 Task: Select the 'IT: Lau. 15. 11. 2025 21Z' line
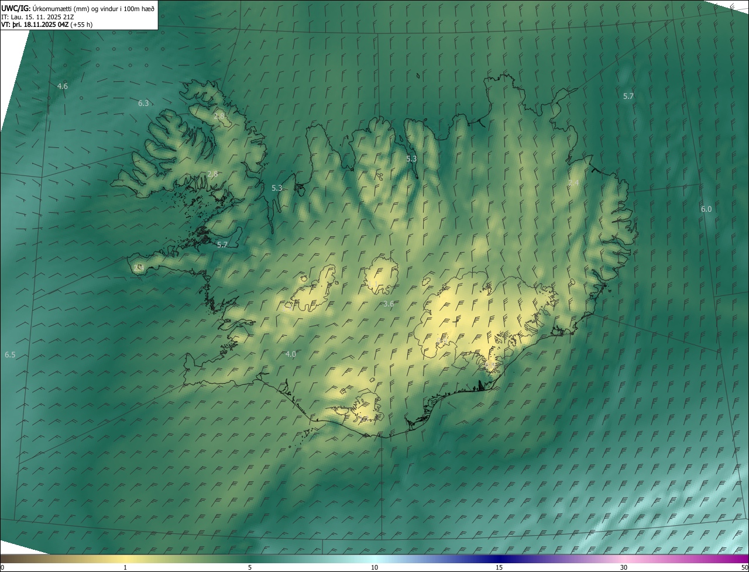tap(37, 16)
